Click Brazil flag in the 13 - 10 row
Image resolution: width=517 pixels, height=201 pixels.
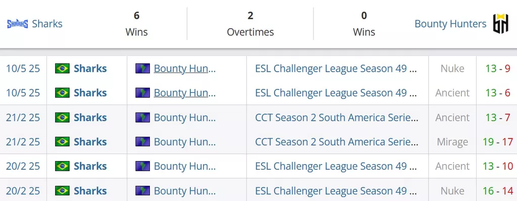(x=62, y=166)
